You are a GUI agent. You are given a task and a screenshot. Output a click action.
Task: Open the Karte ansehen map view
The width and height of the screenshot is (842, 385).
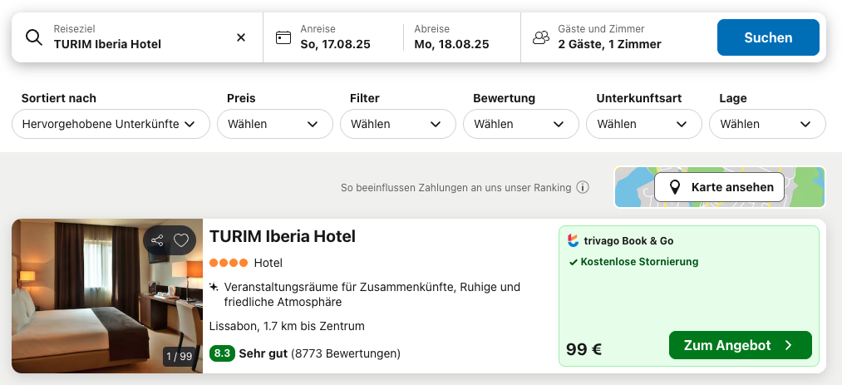(x=720, y=187)
